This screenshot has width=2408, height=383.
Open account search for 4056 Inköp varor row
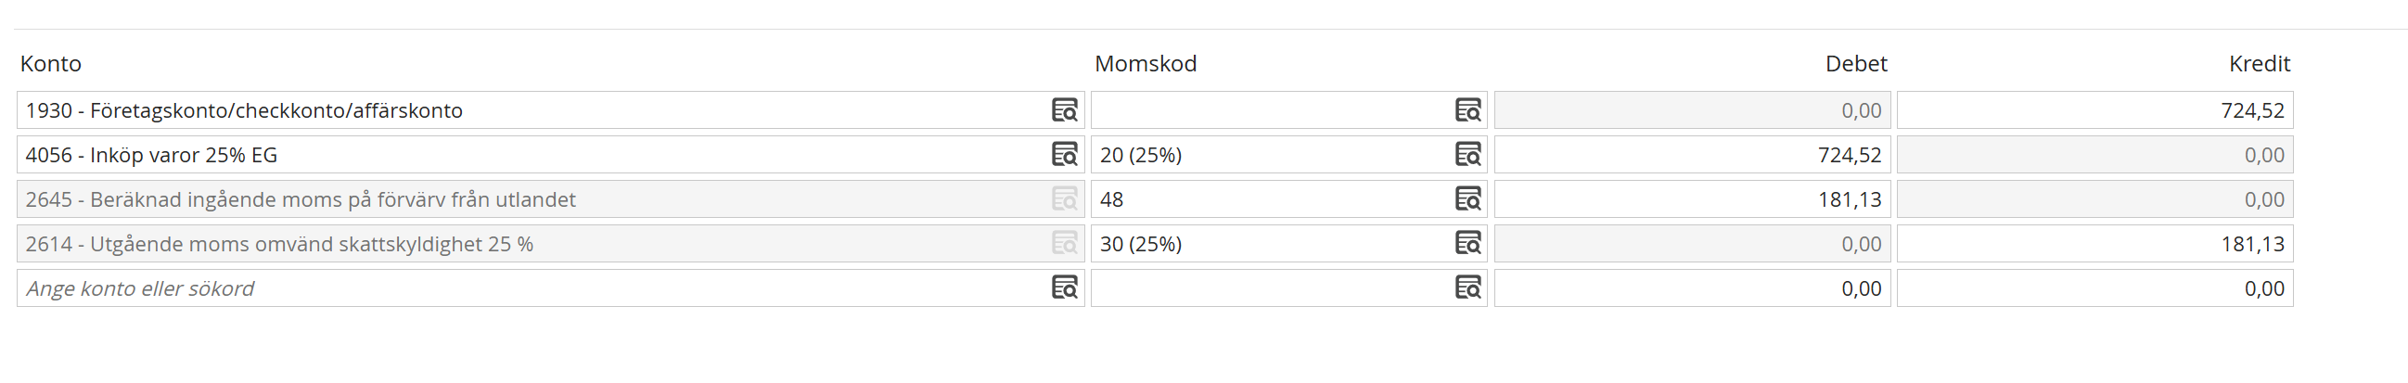click(x=1065, y=154)
